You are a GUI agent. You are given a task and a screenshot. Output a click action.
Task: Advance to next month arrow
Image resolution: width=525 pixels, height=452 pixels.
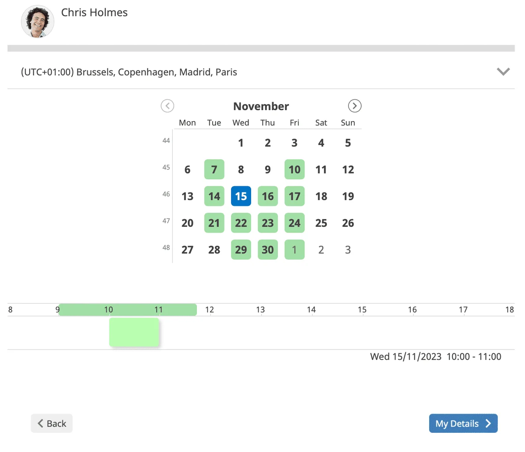tap(354, 106)
